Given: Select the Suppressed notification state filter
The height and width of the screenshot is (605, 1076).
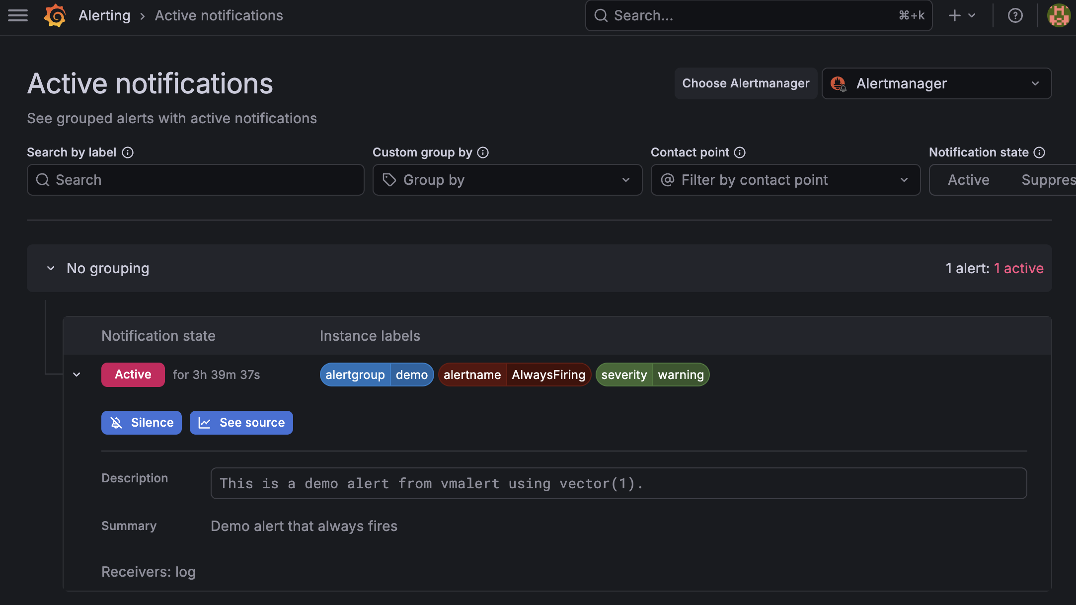Looking at the screenshot, I should [x=1047, y=180].
